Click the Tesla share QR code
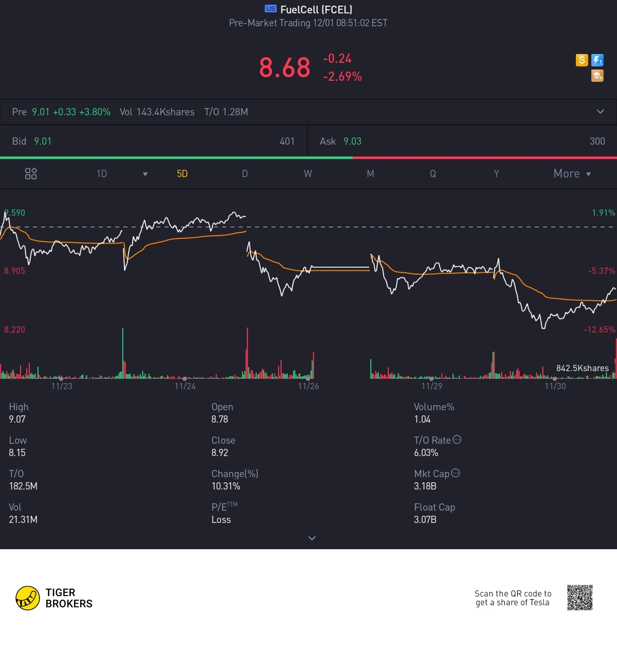The height and width of the screenshot is (647, 617). coord(580,598)
